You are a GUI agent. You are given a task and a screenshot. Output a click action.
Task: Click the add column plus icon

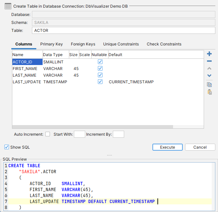click(x=209, y=54)
